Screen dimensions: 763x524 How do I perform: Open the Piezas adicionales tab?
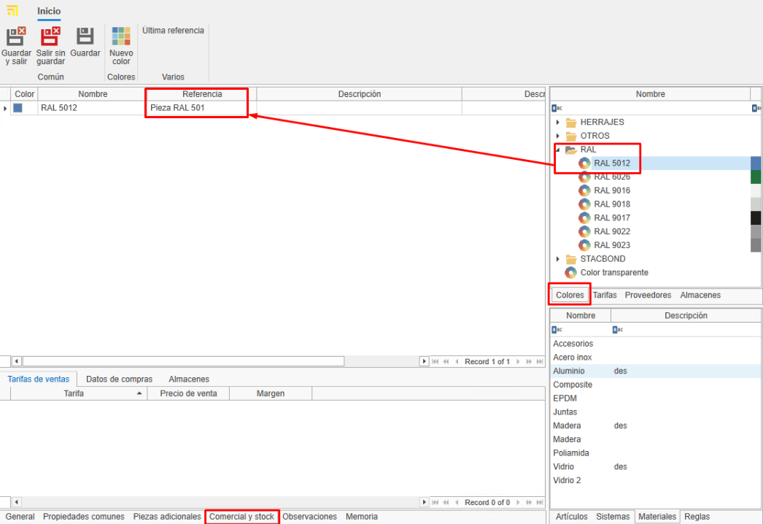pyautogui.click(x=167, y=517)
